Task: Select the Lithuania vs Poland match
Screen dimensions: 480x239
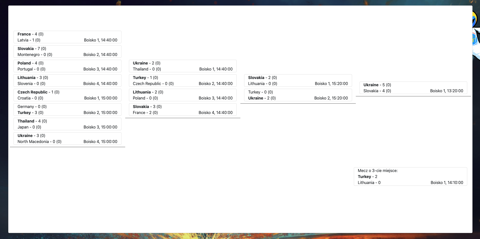Action: (x=183, y=95)
